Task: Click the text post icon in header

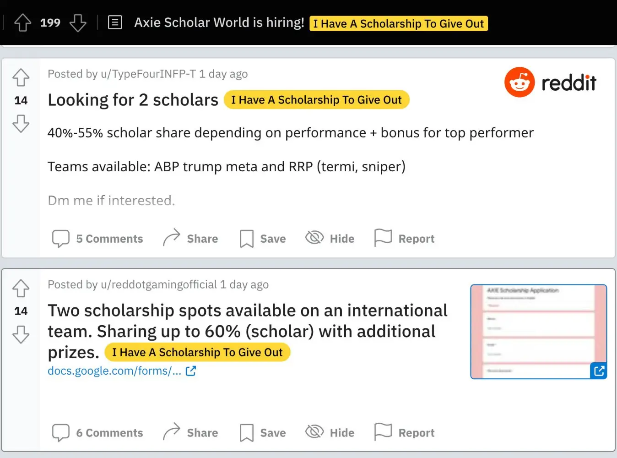Action: pos(115,22)
